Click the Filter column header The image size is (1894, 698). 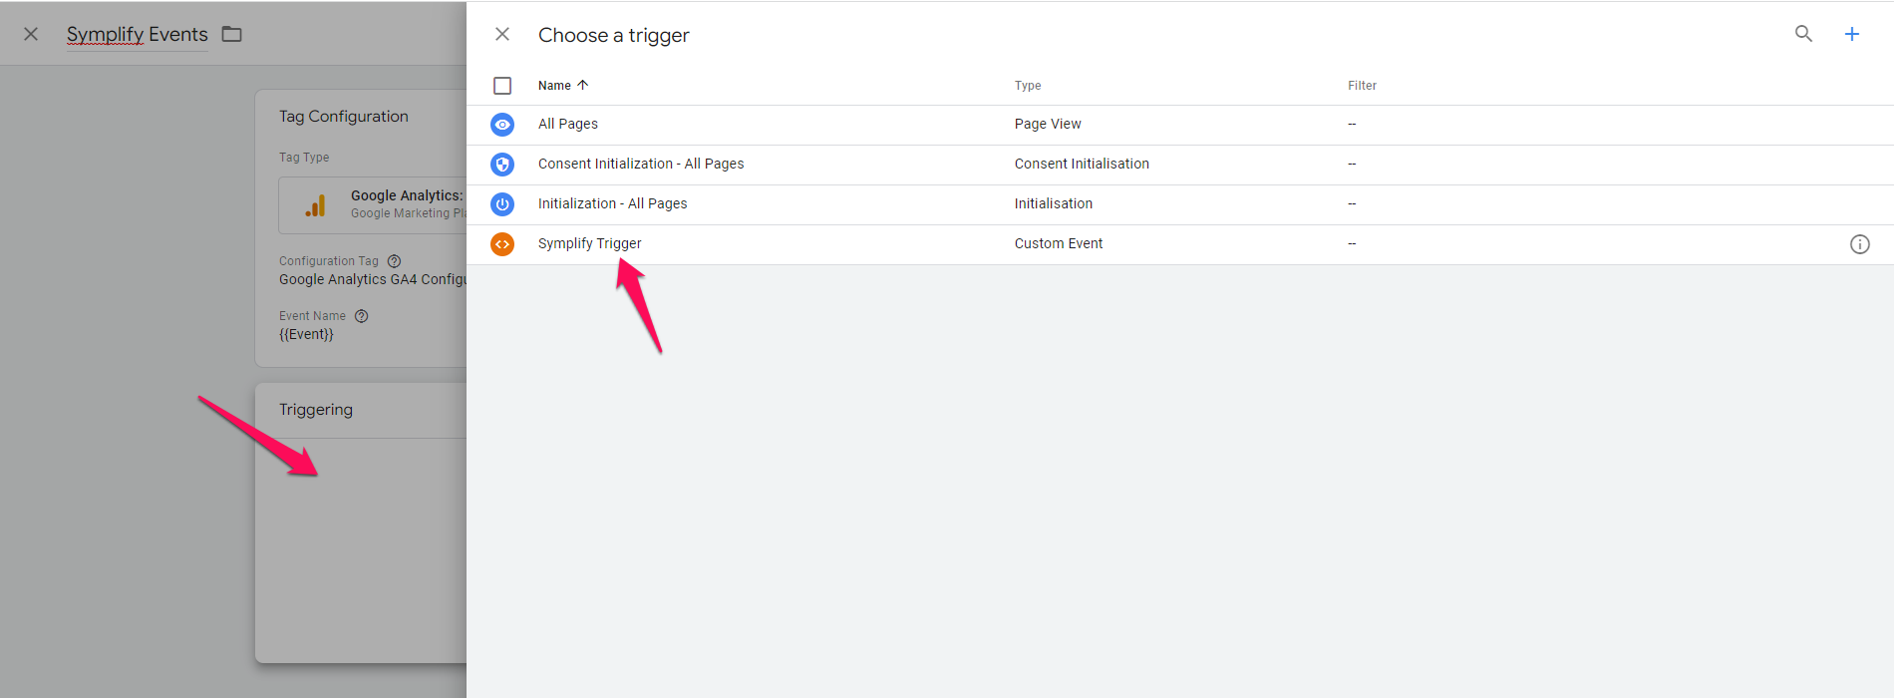pyautogui.click(x=1362, y=86)
